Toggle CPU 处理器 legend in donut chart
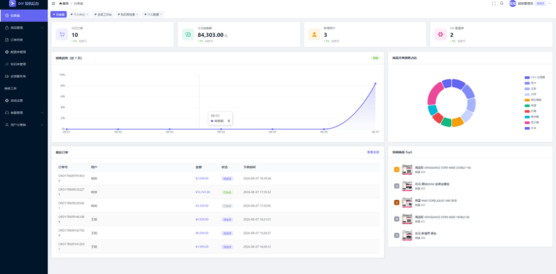This screenshot has height=274, width=556. coord(534,77)
